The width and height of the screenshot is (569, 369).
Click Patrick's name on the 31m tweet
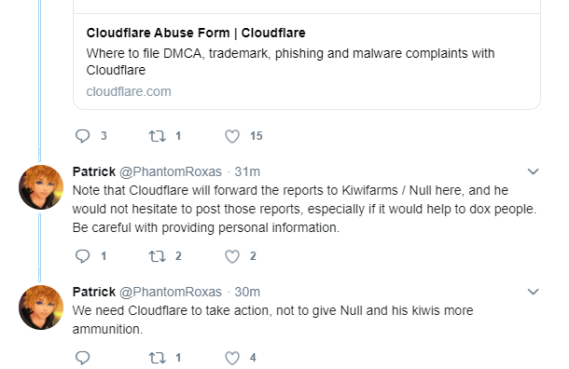(94, 171)
